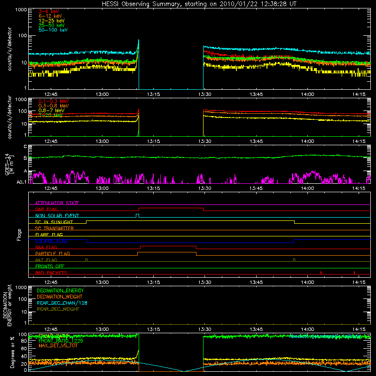Image resolution: width=376 pixels, height=376 pixels.
Task: Click the 13:15 tick label on top plot
Action: (154, 94)
